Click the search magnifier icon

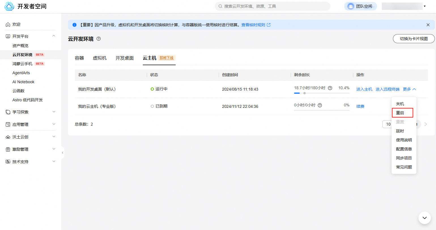[x=220, y=6]
